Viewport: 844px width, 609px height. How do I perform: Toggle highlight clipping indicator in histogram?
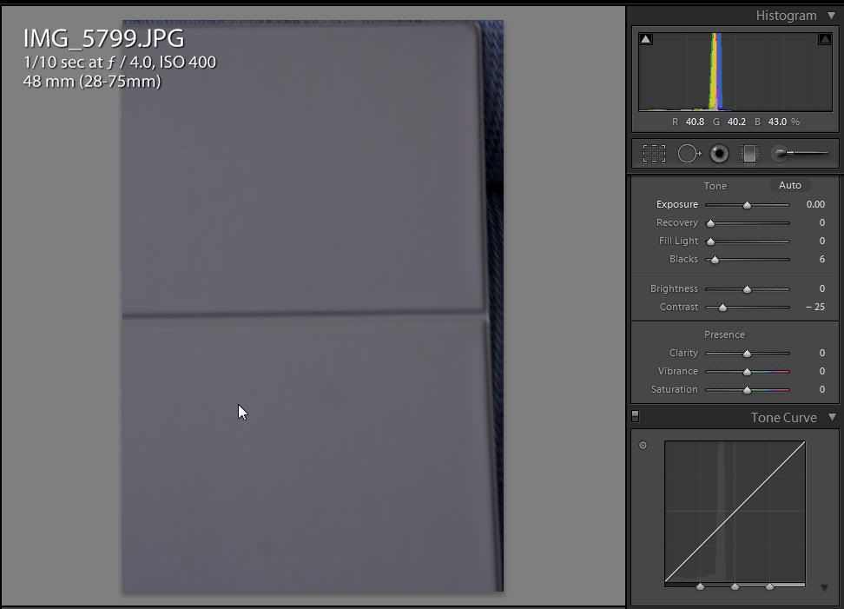coord(824,39)
